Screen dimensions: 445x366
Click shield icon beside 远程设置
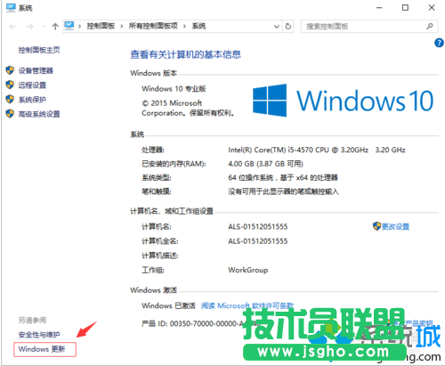(x=10, y=85)
